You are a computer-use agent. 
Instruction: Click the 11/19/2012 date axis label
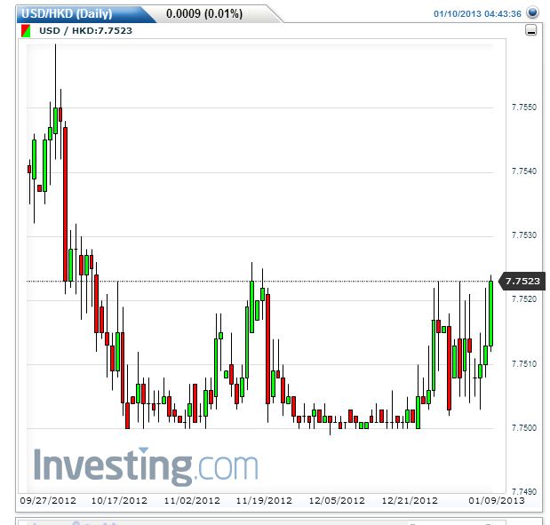coord(264,500)
